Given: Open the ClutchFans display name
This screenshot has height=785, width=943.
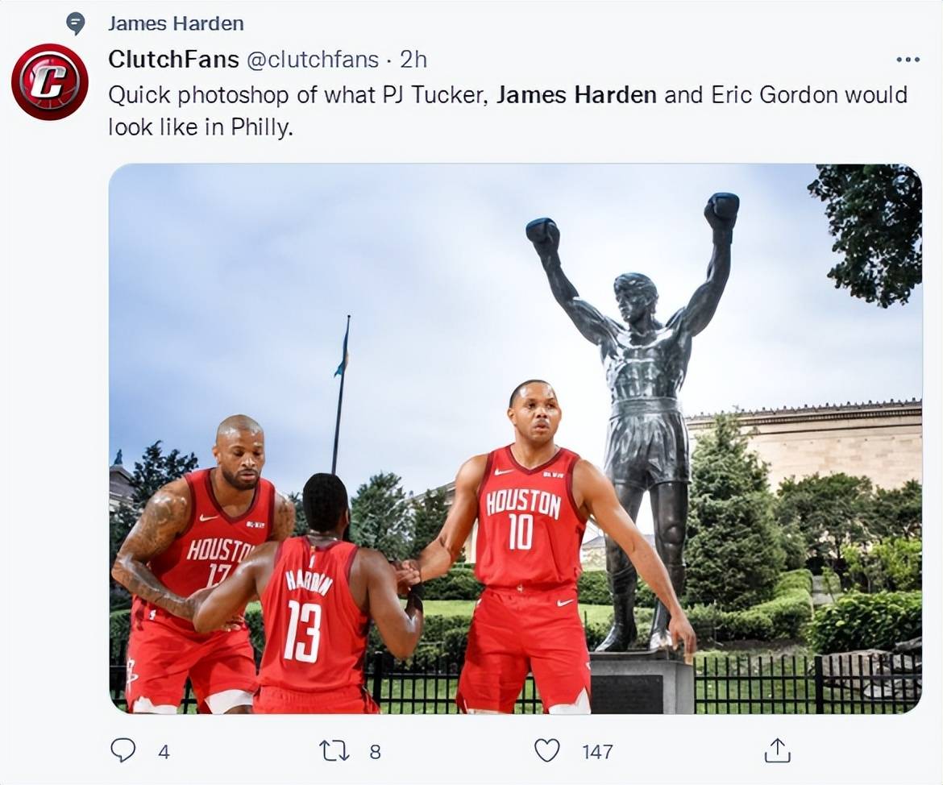Looking at the screenshot, I should 174,59.
